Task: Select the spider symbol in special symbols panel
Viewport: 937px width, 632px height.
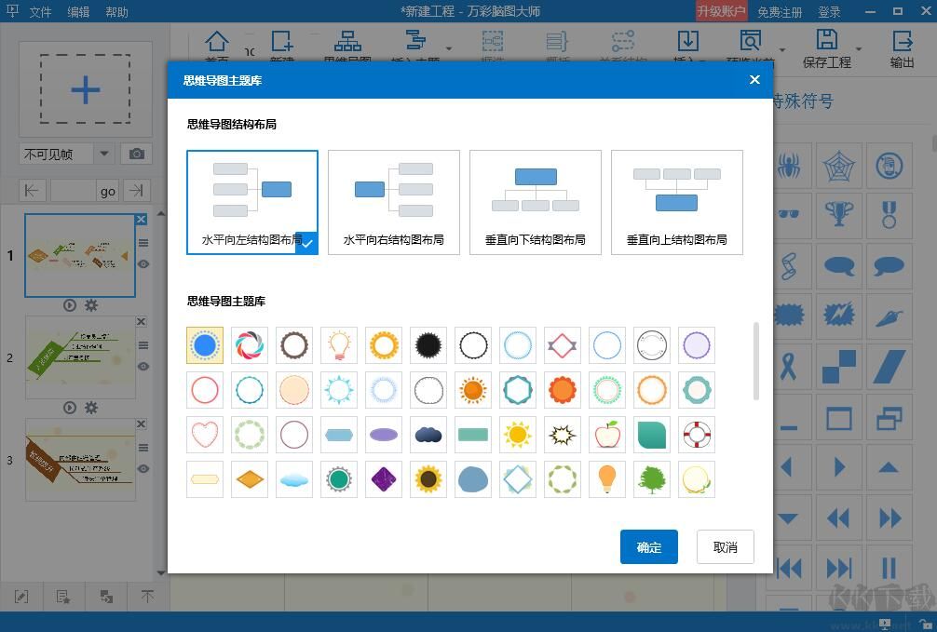Action: point(789,165)
